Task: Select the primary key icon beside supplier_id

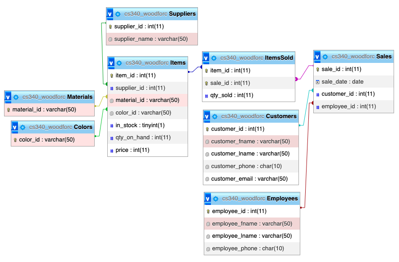Action: pyautogui.click(x=110, y=27)
